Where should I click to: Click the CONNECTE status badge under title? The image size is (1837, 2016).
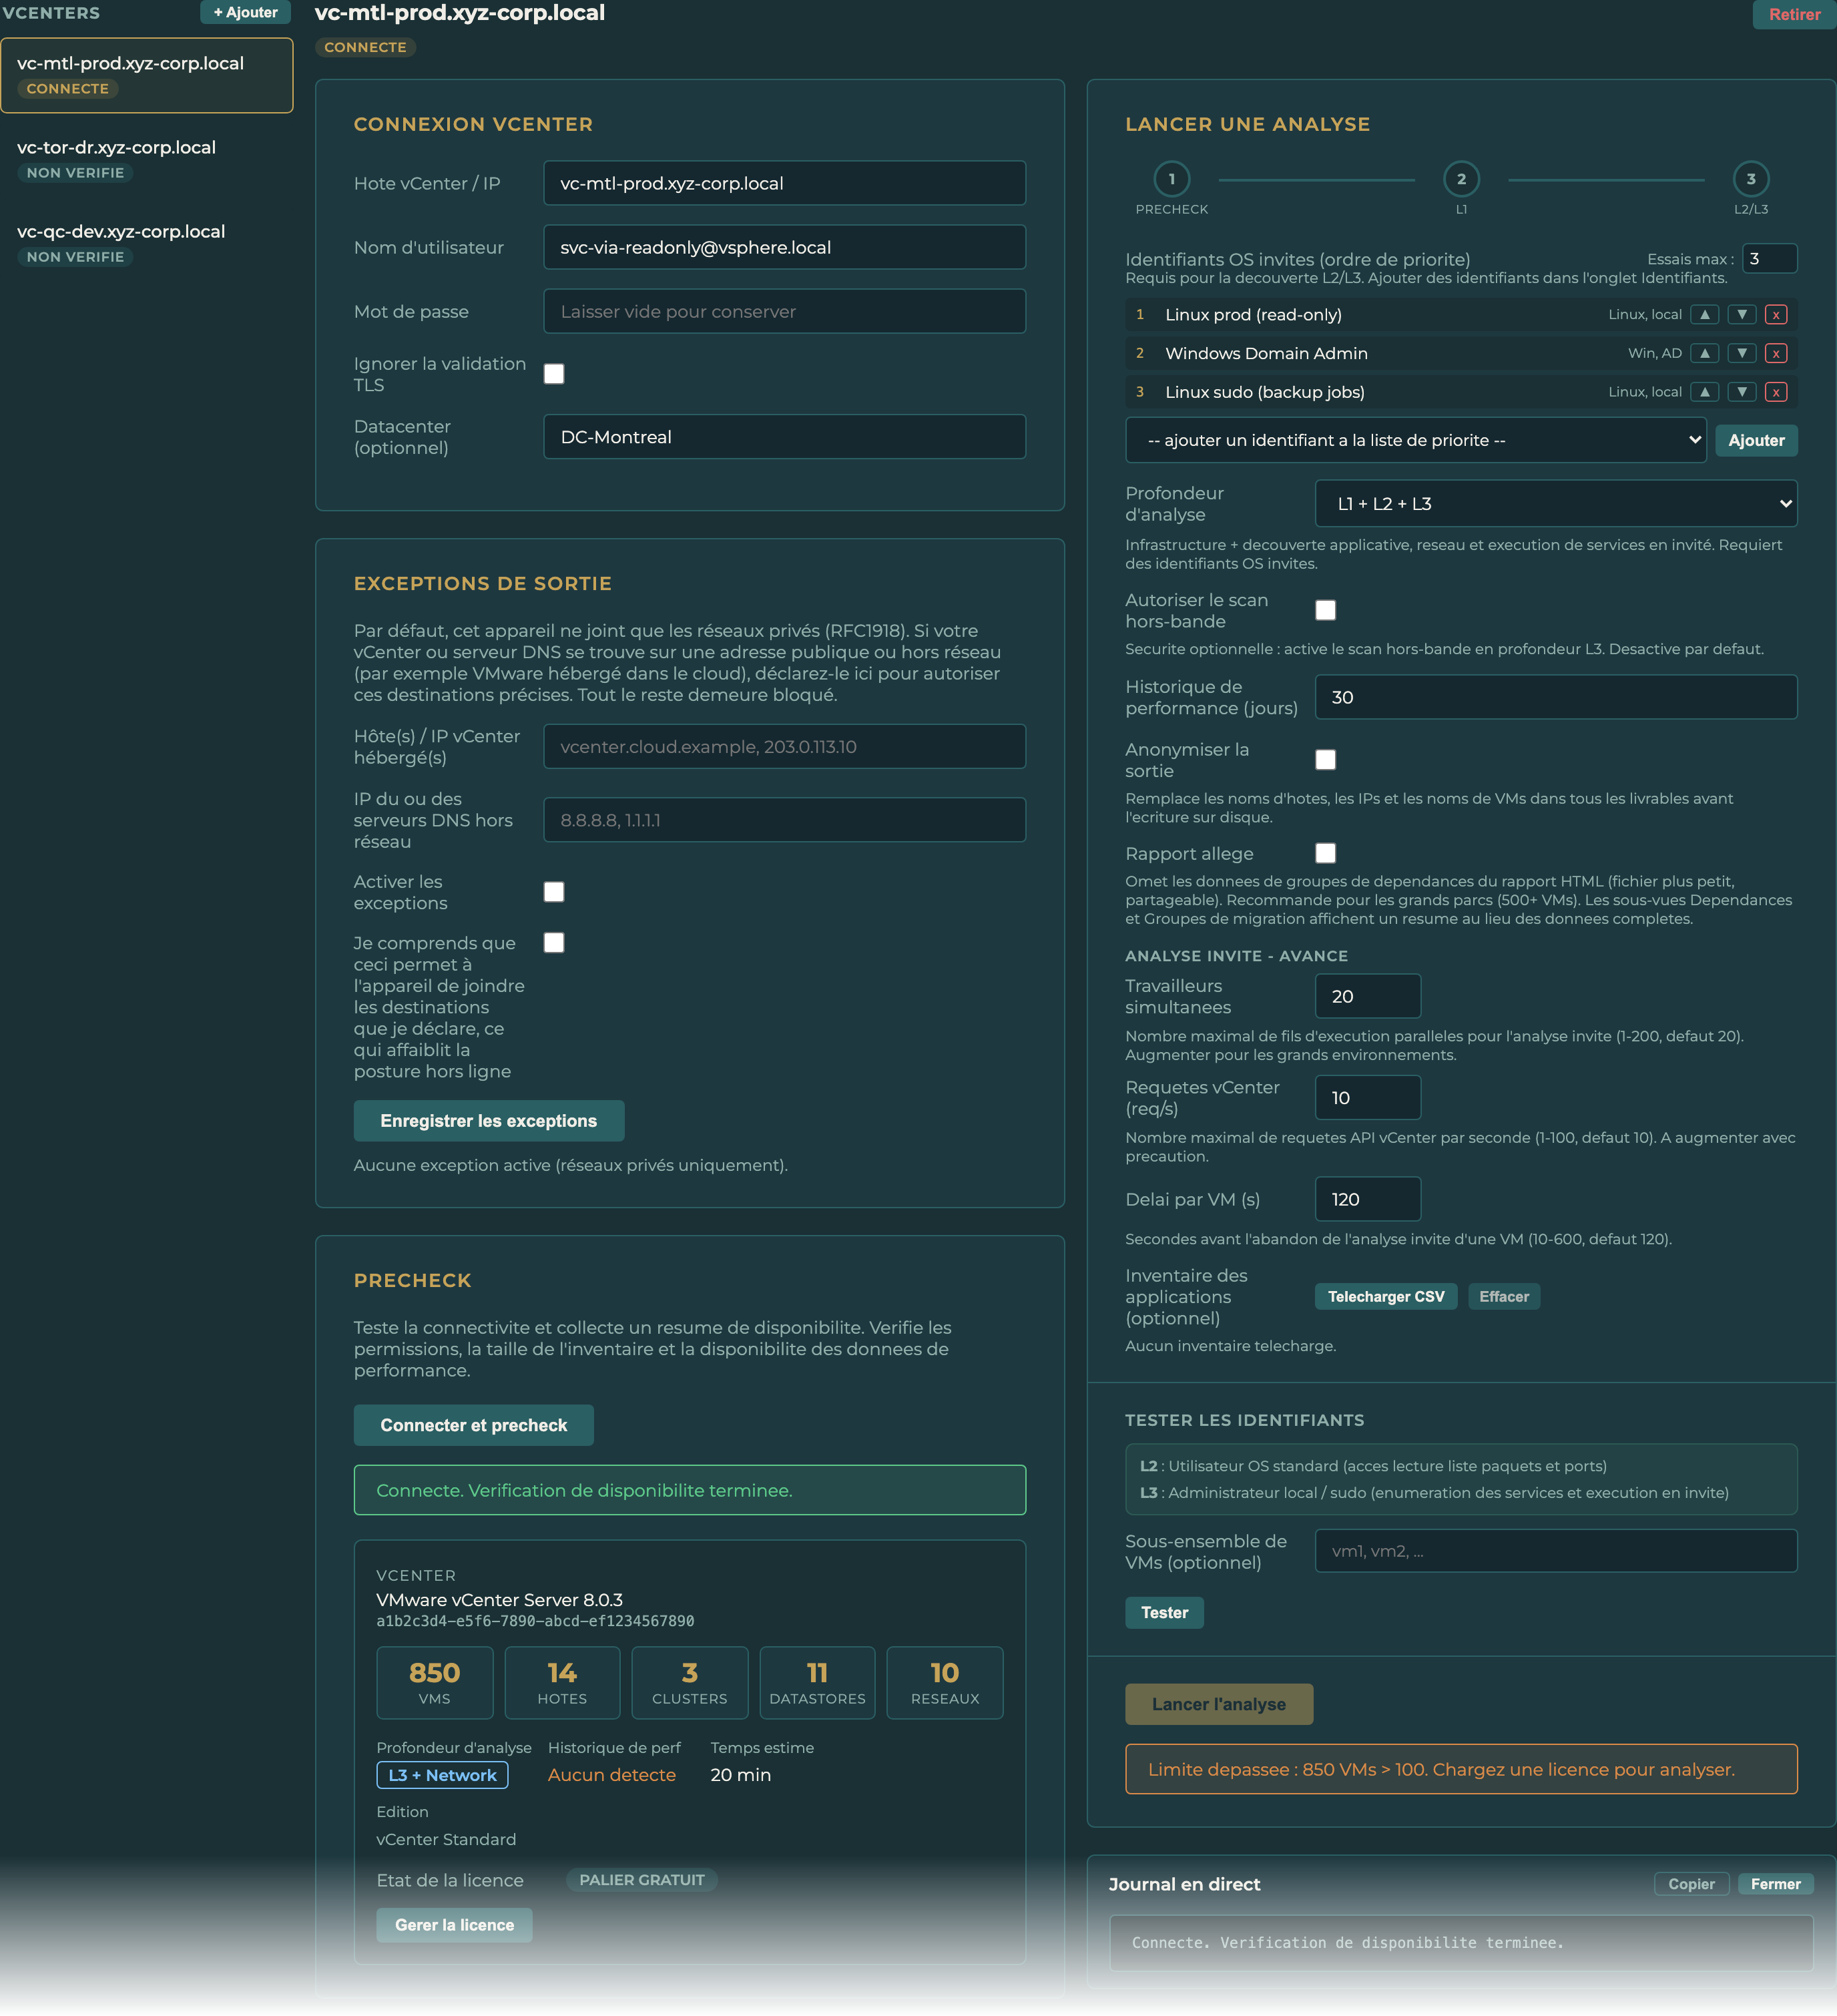(365, 47)
